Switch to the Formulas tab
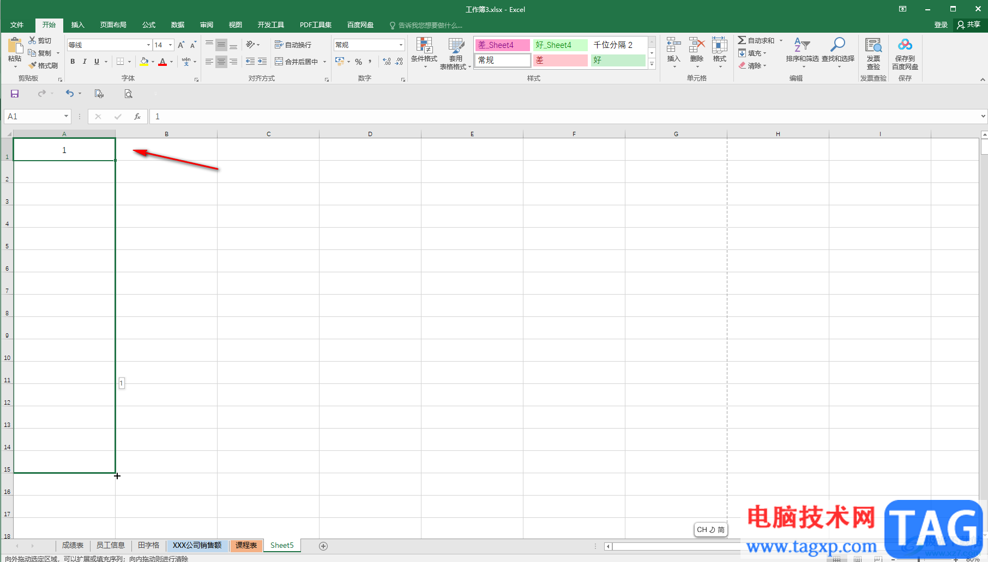Image resolution: width=988 pixels, height=562 pixels. coord(149,25)
